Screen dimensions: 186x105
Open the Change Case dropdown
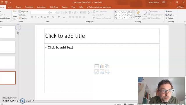[x=53, y=17]
